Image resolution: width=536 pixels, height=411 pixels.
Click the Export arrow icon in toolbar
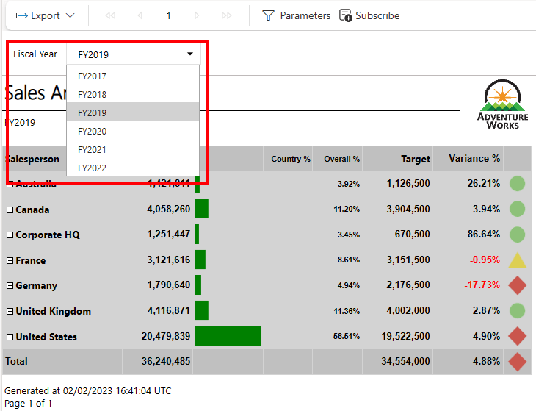21,15
